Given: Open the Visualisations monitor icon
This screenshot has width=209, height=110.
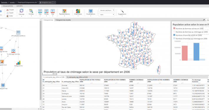Looking at the screenshot, I should pyautogui.click(x=91, y=11).
